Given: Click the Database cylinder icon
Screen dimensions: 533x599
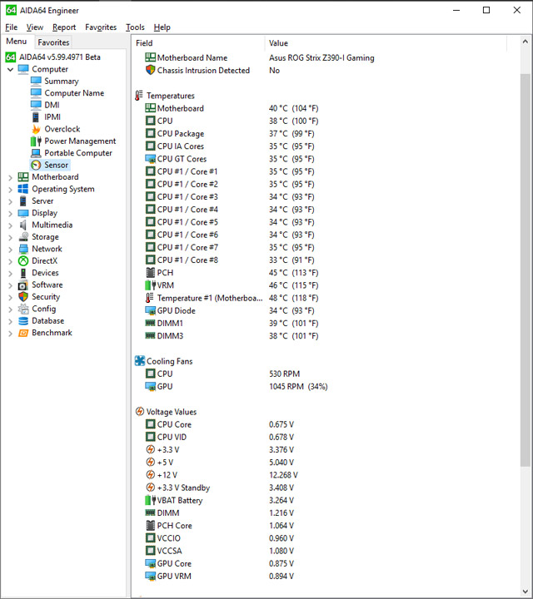Looking at the screenshot, I should (x=23, y=321).
